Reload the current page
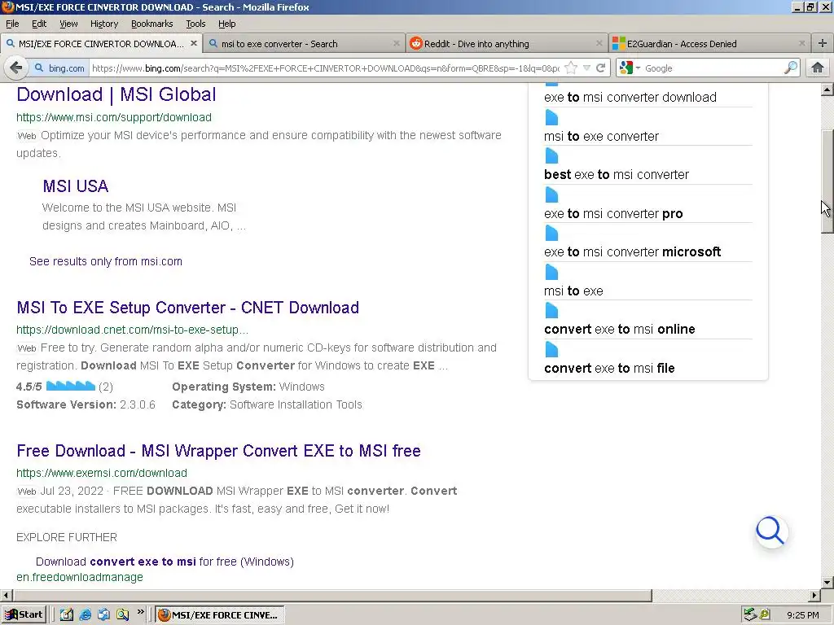834x625 pixels. tap(601, 68)
